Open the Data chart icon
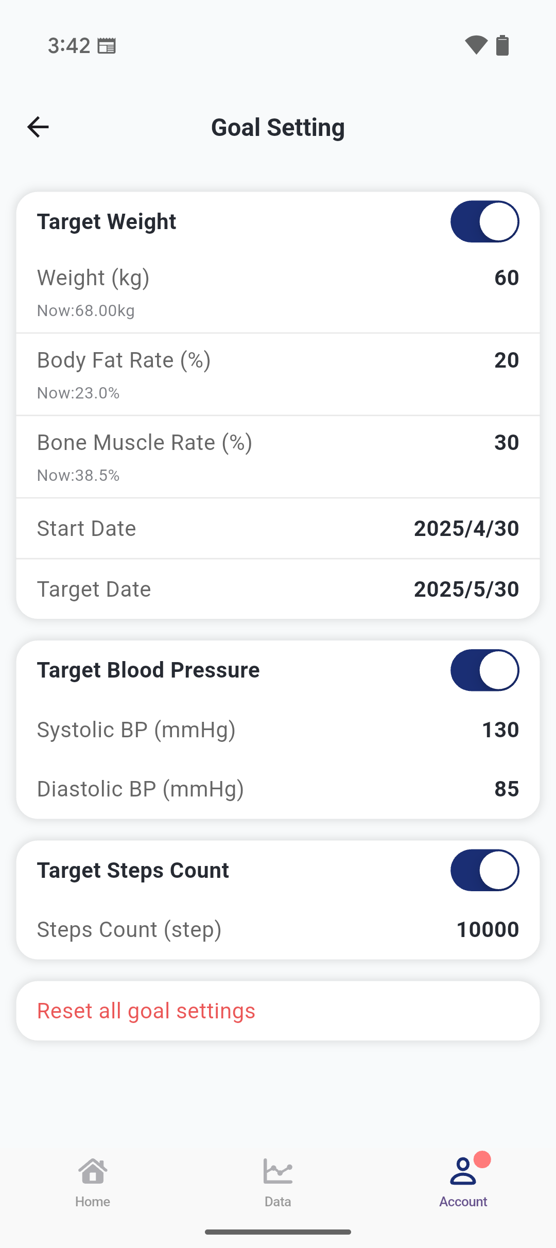Viewport: 556px width, 1248px height. coord(277,1172)
